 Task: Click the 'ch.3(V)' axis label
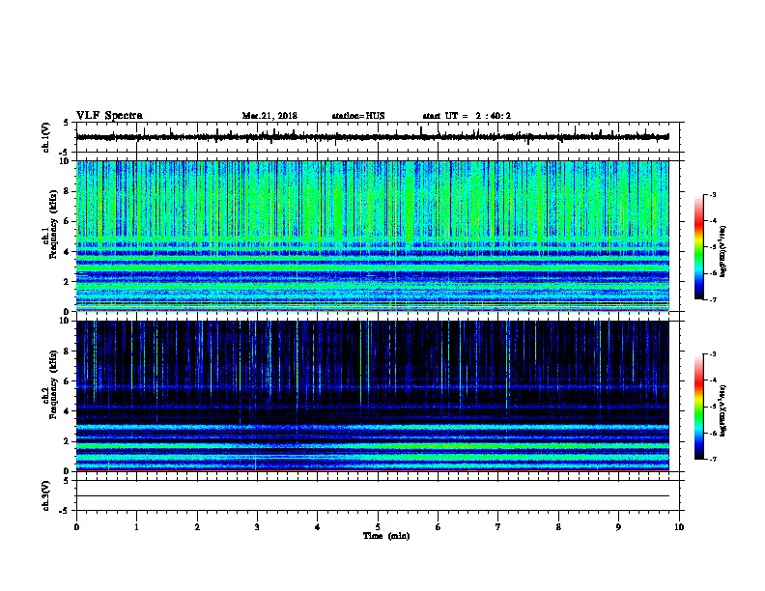pos(45,496)
